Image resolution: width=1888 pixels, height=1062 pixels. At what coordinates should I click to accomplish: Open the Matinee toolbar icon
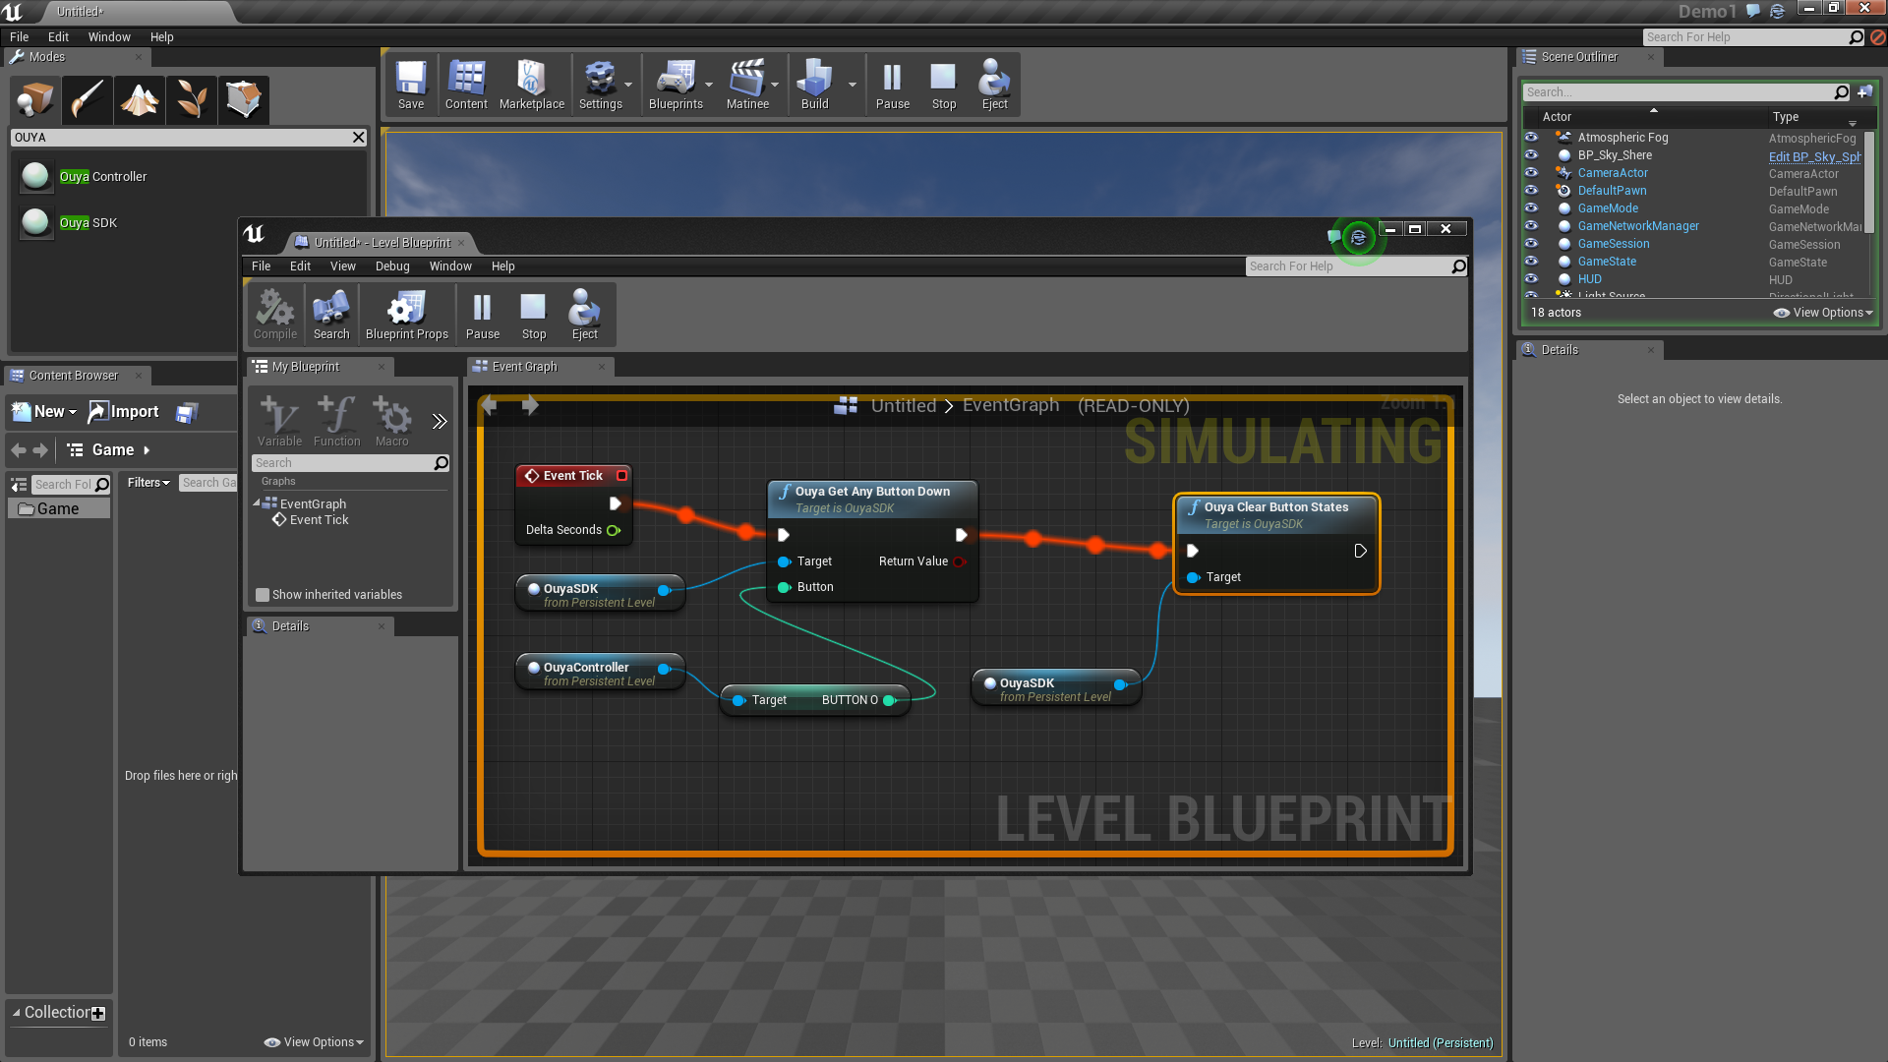(746, 85)
